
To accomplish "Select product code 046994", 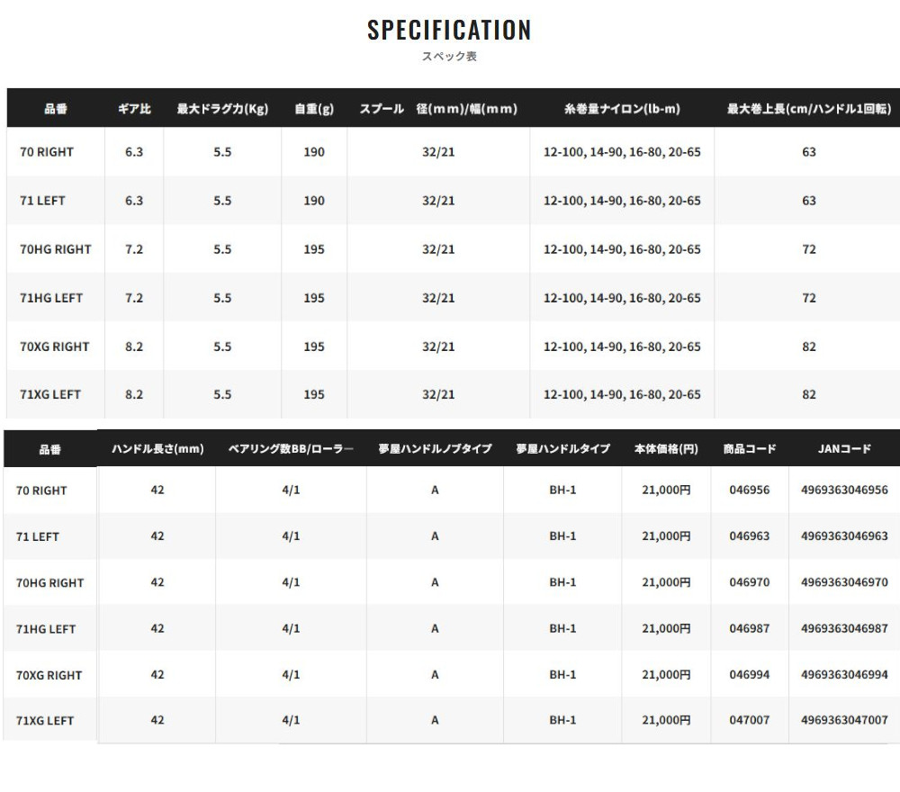I will tap(749, 674).
